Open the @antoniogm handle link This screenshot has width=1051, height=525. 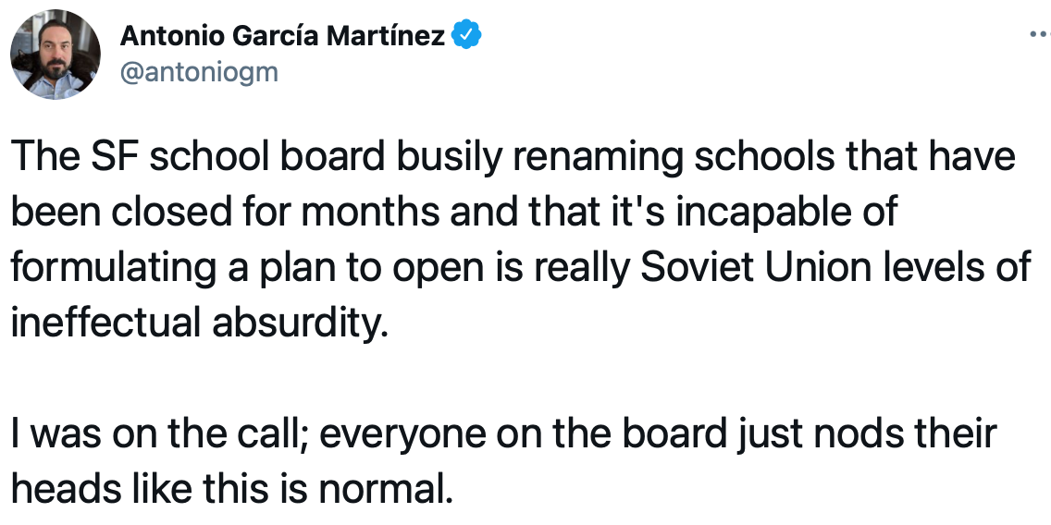pyautogui.click(x=199, y=71)
